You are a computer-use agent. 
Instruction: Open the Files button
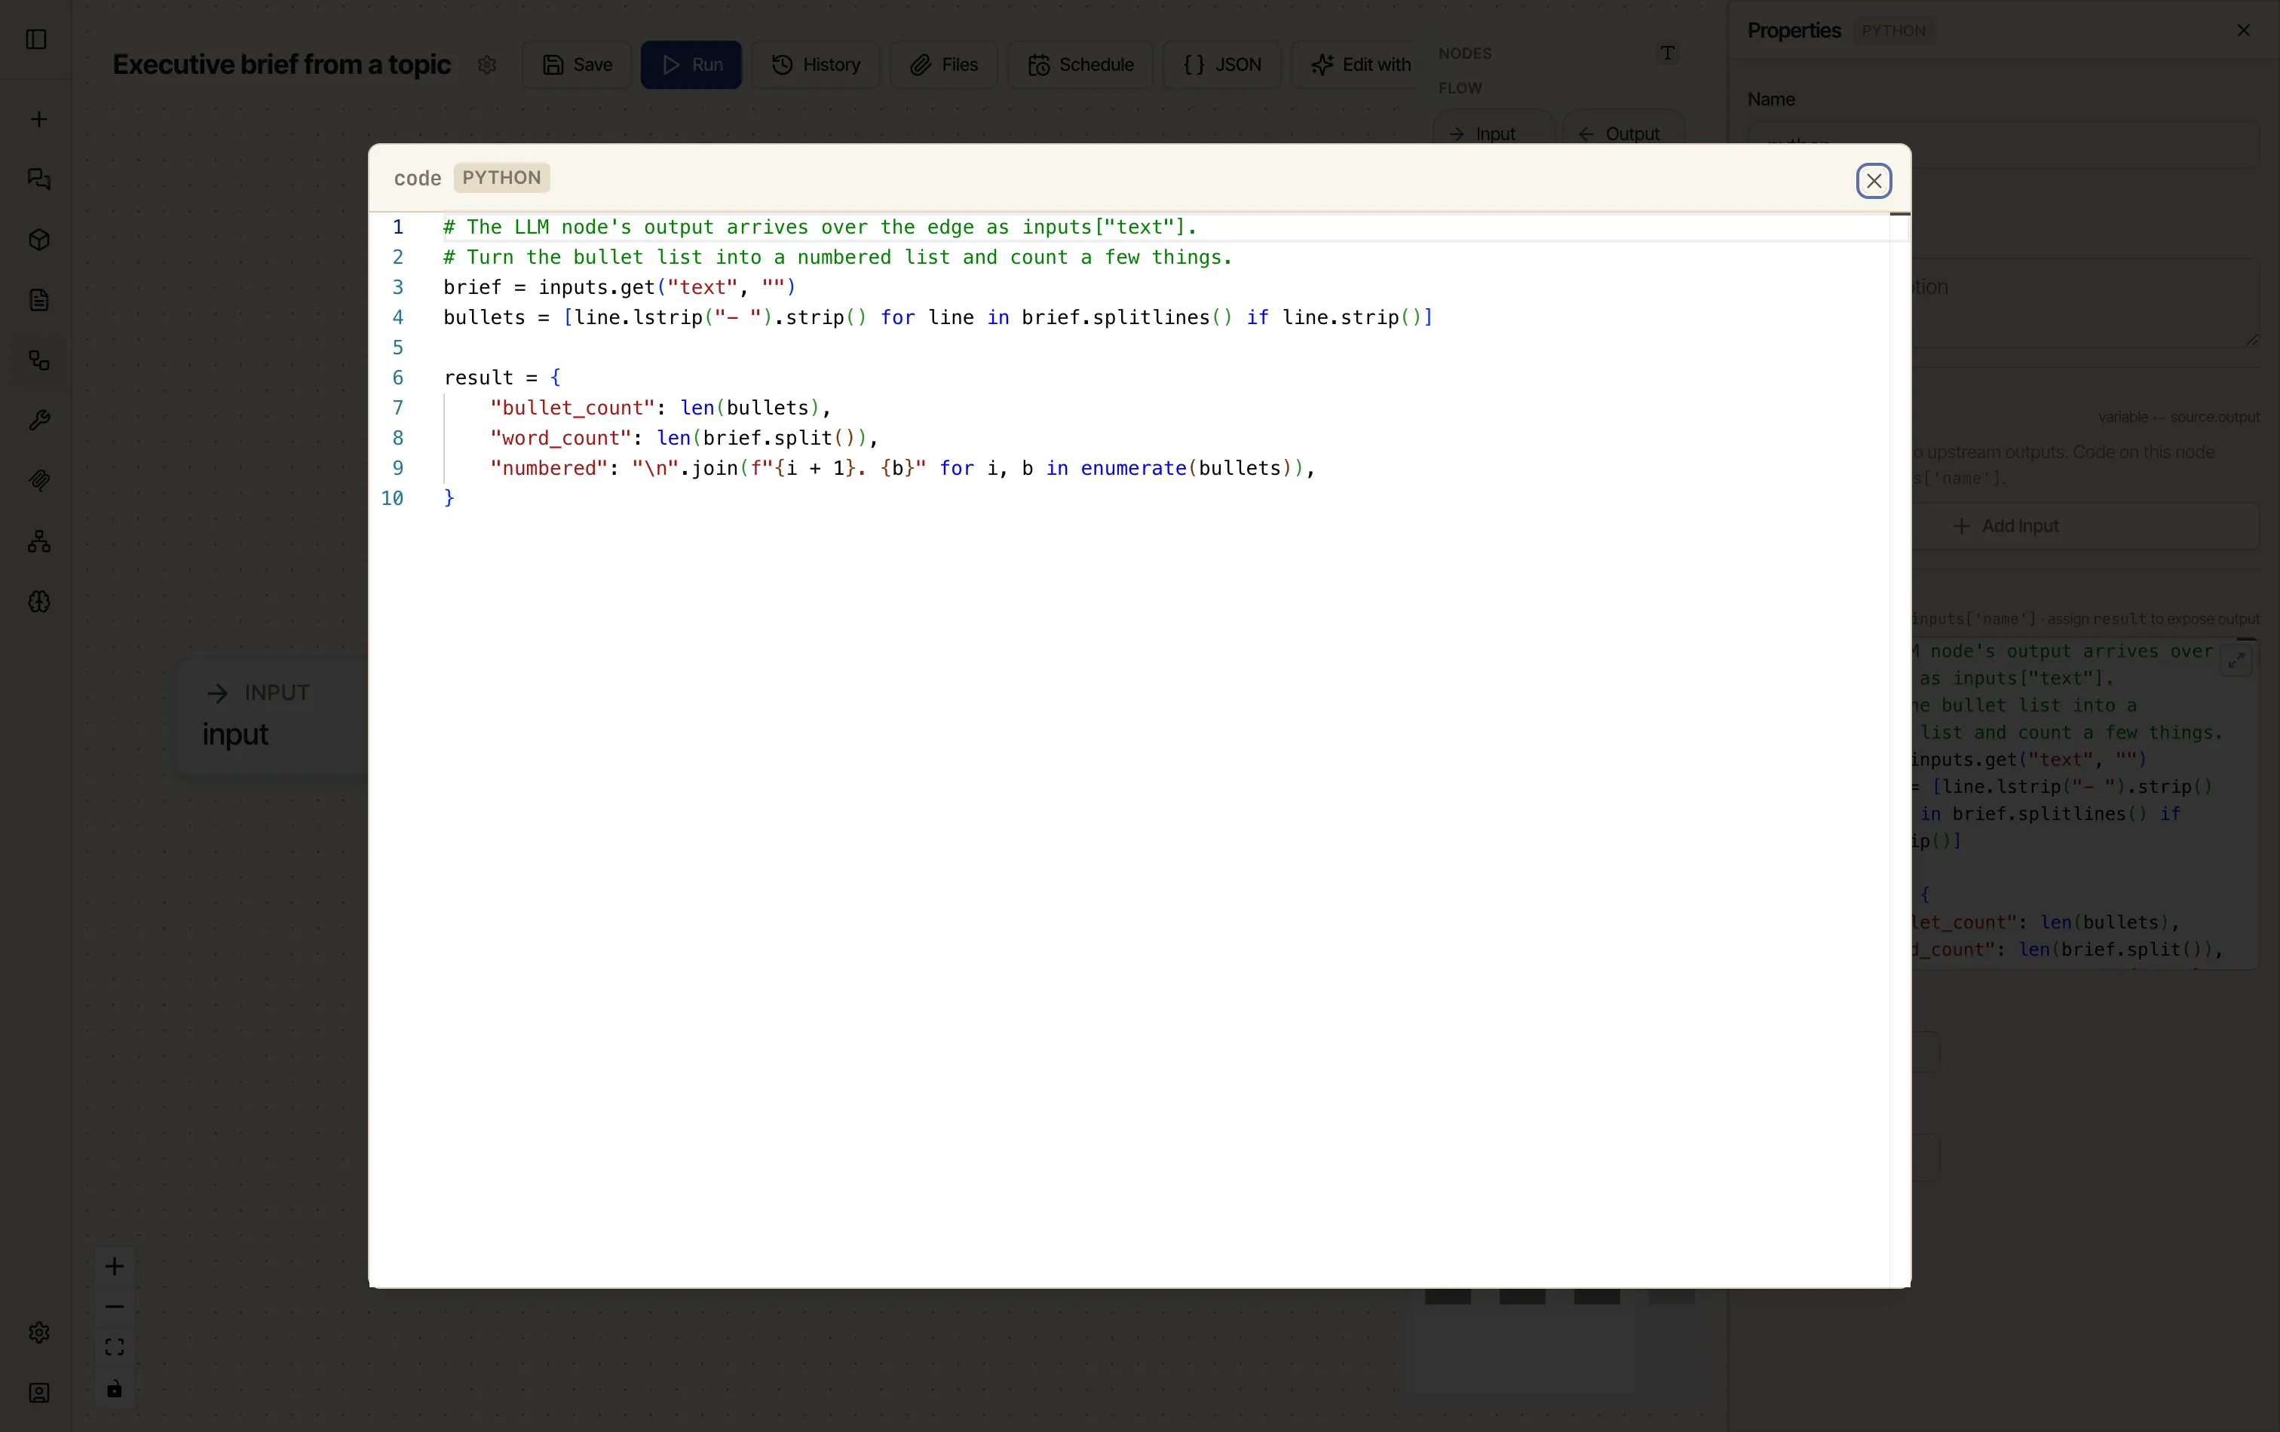(x=943, y=66)
